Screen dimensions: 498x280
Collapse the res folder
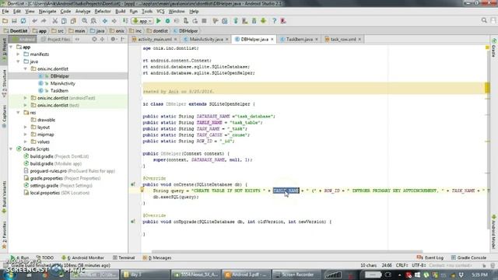point(19,113)
